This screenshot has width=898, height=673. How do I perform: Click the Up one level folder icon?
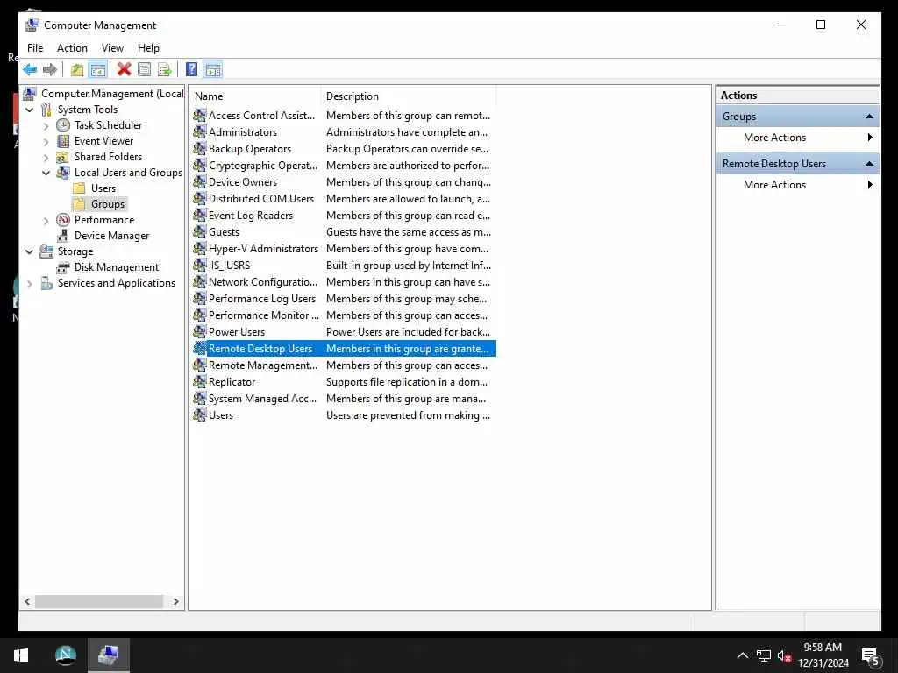point(77,70)
